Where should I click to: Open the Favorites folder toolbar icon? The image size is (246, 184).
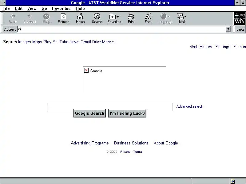pyautogui.click(x=112, y=17)
